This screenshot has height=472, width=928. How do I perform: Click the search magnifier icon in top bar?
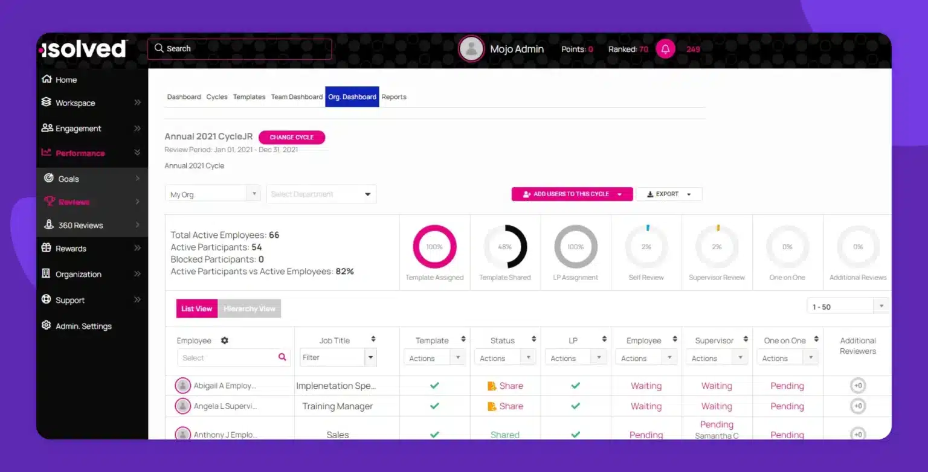coord(159,48)
